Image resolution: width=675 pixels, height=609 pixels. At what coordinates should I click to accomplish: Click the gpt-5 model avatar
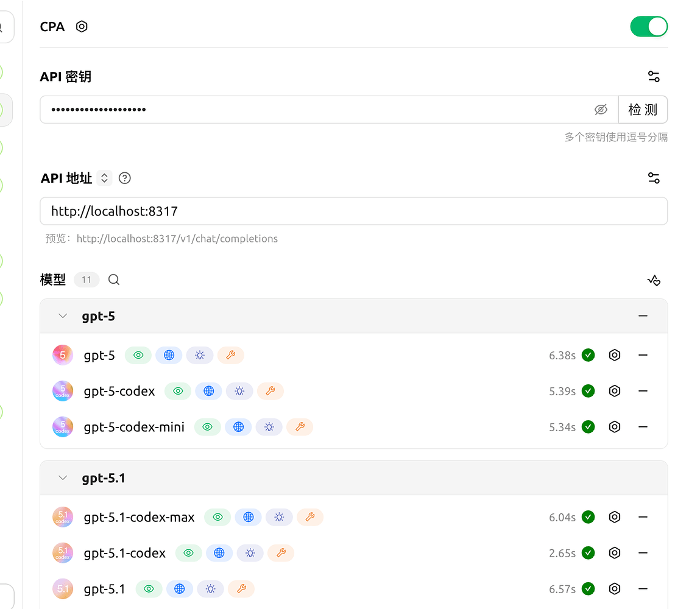(62, 355)
